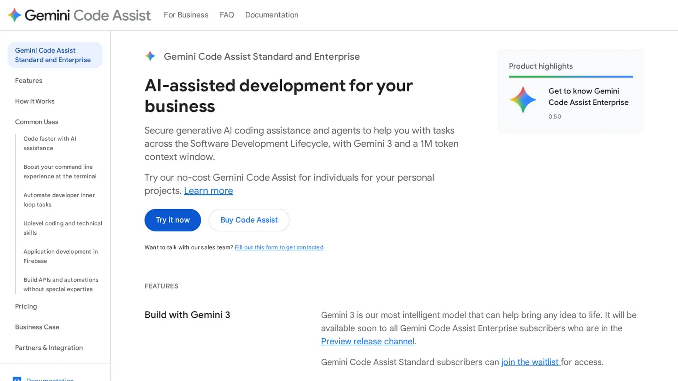Open Automate developer inner loop tasks
The width and height of the screenshot is (678, 381).
59,200
